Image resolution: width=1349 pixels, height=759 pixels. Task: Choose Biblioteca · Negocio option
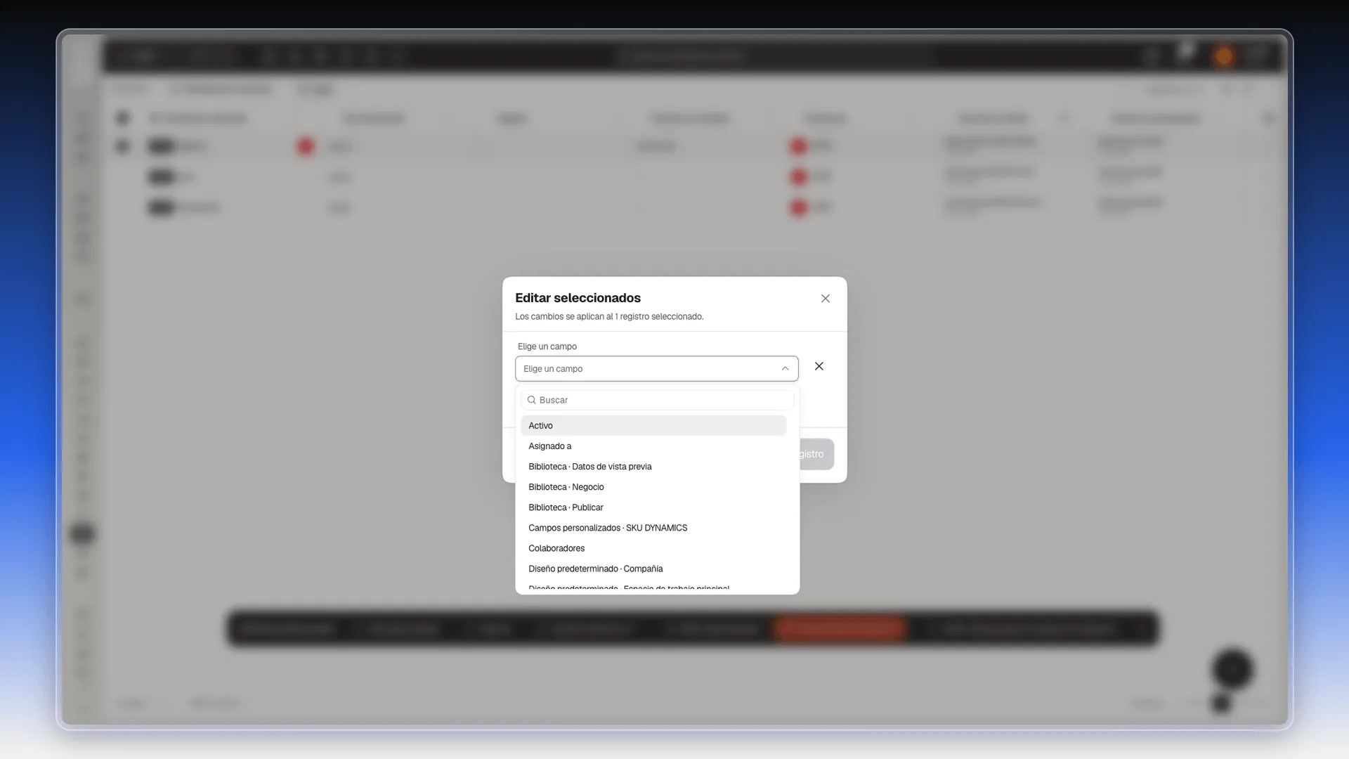coord(653,487)
